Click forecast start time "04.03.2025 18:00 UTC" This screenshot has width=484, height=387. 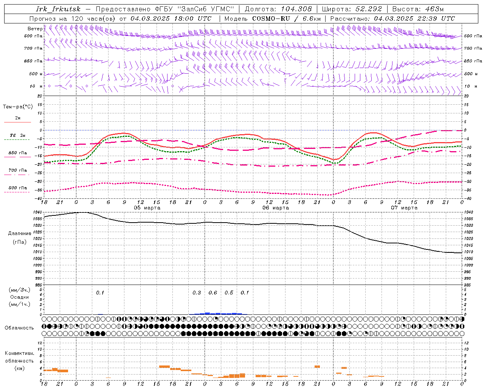(171, 19)
